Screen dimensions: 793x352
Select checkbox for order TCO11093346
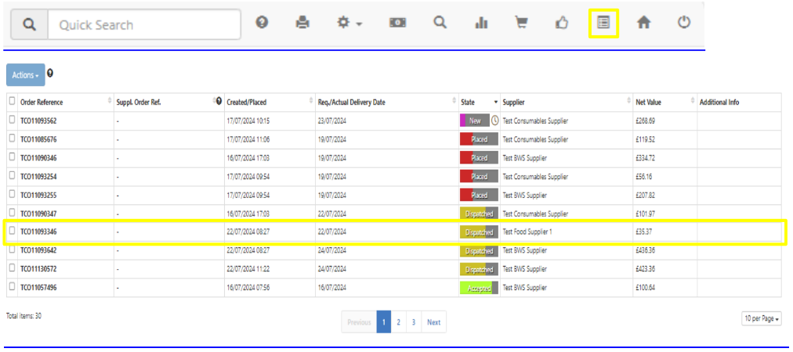coord(12,232)
